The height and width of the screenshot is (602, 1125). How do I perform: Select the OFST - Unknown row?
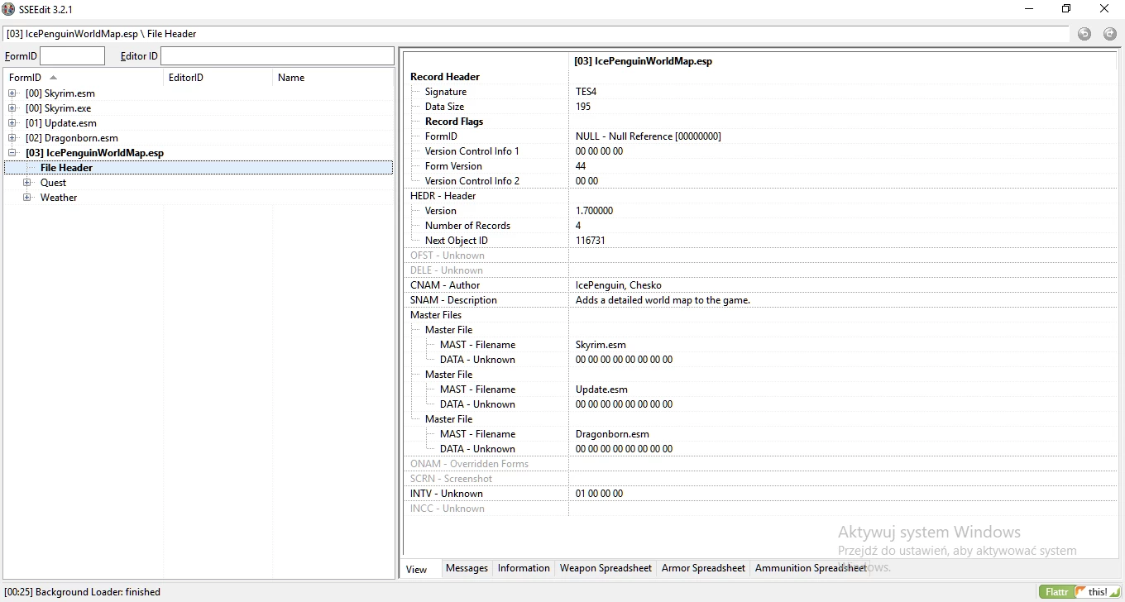[x=759, y=256]
